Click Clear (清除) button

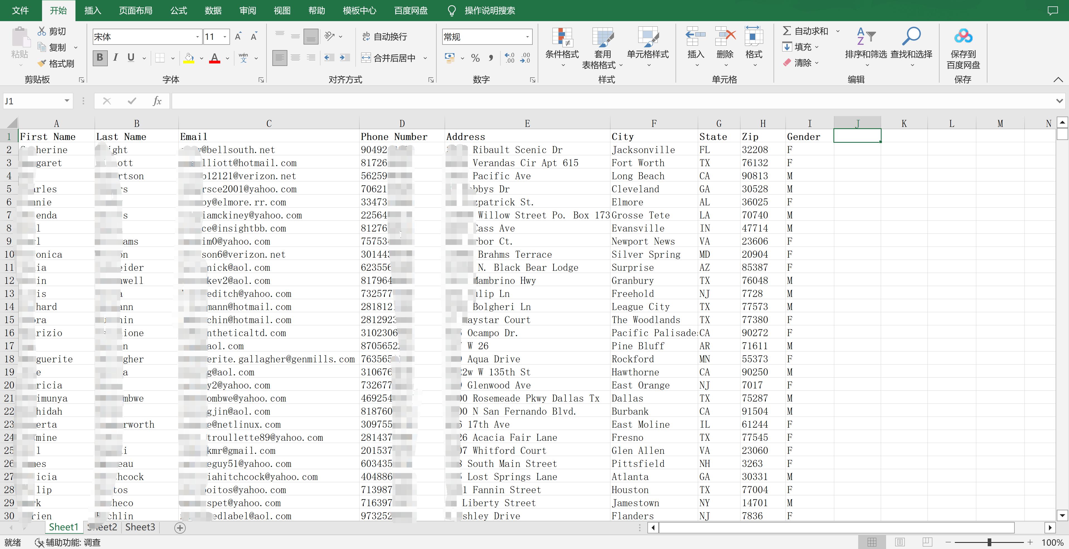click(797, 63)
